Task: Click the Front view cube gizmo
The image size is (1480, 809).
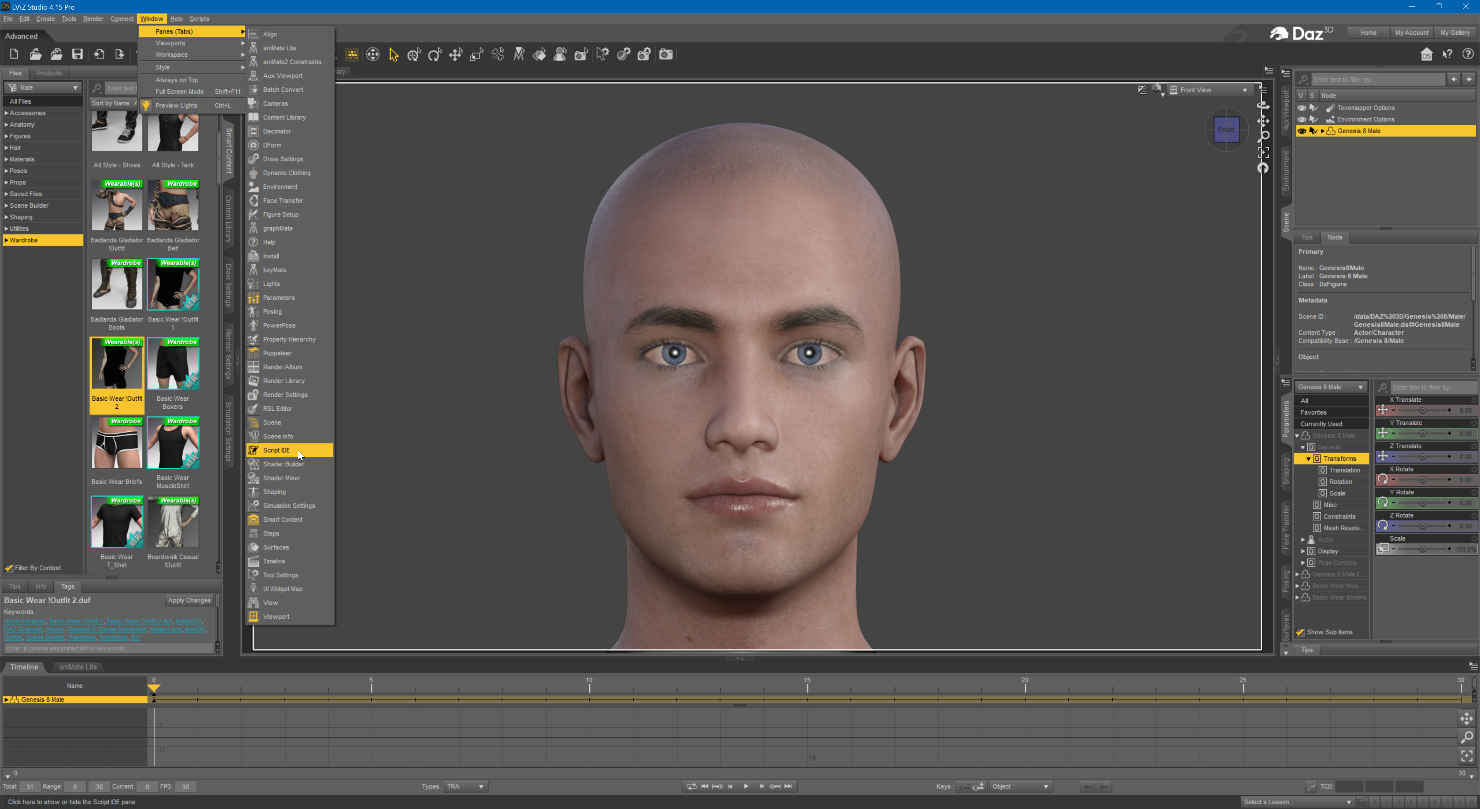Action: (1226, 129)
